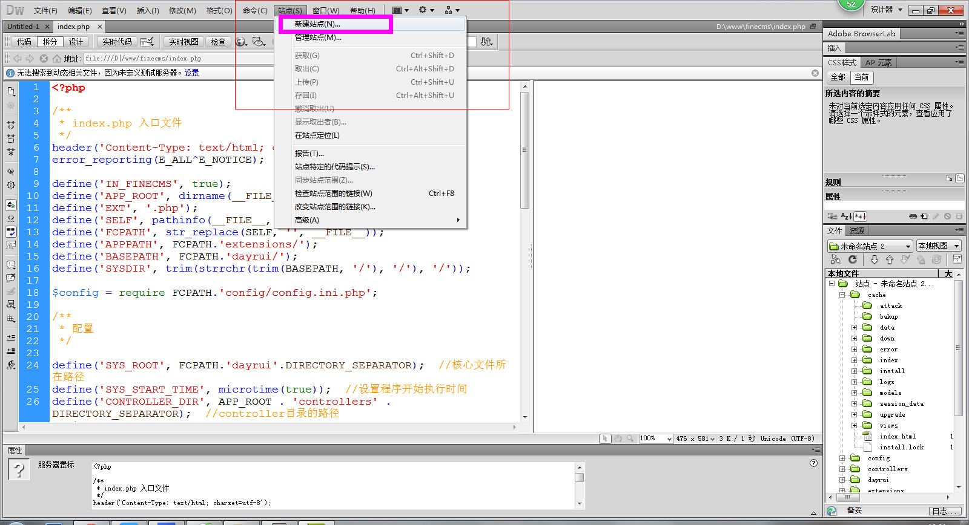Click put files up arrow icon
This screenshot has height=525, width=969.
[889, 259]
